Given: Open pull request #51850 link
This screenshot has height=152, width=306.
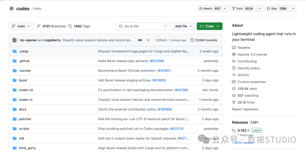Looking at the screenshot, I should (159, 80).
